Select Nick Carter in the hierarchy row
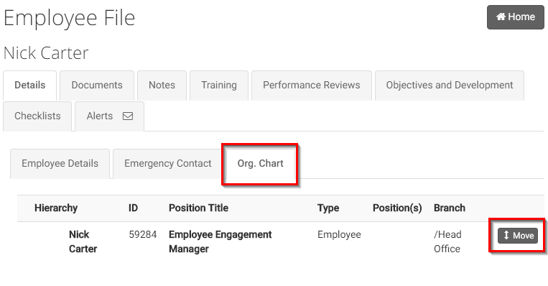This screenshot has height=286, width=548. coord(83,241)
